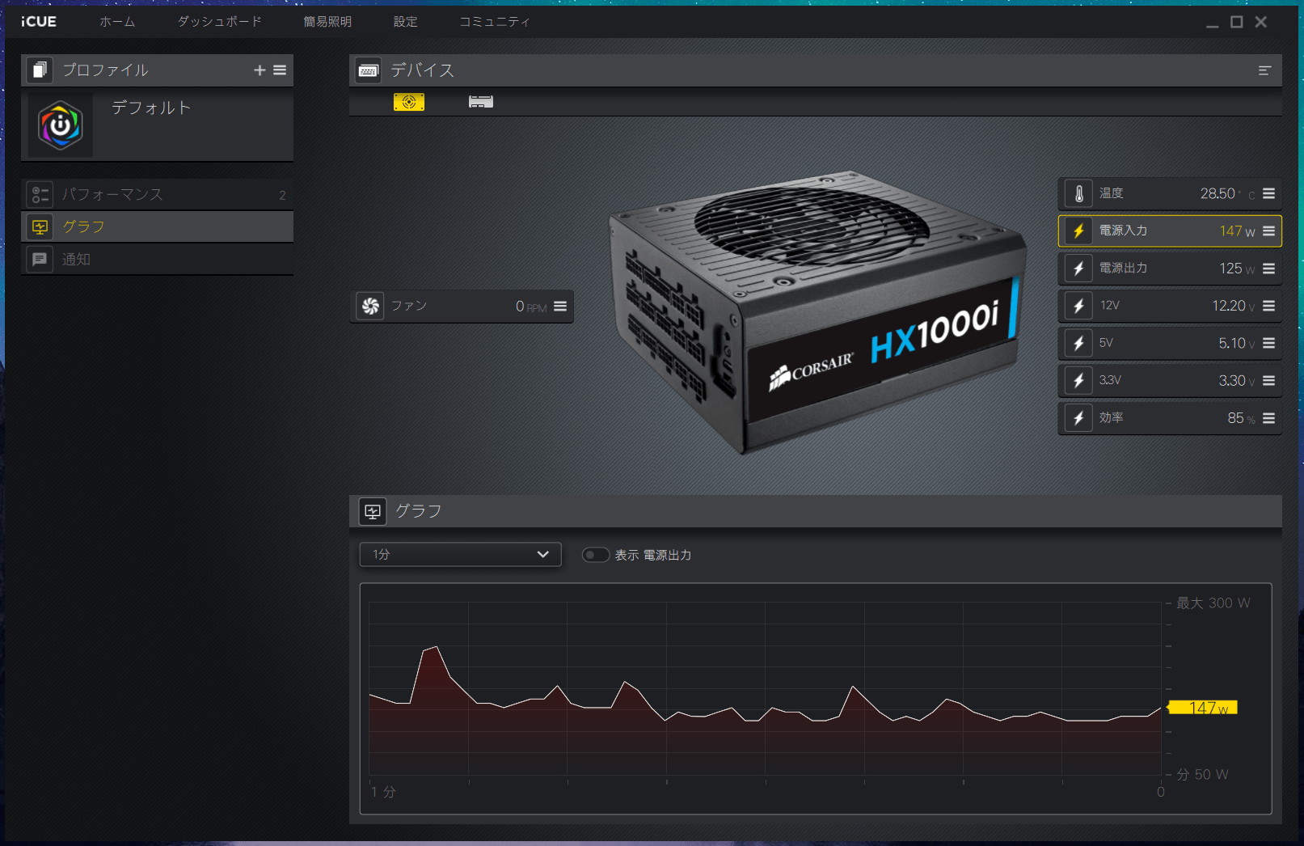Click the プロファイル panel icon
The height and width of the screenshot is (846, 1304).
pos(40,70)
